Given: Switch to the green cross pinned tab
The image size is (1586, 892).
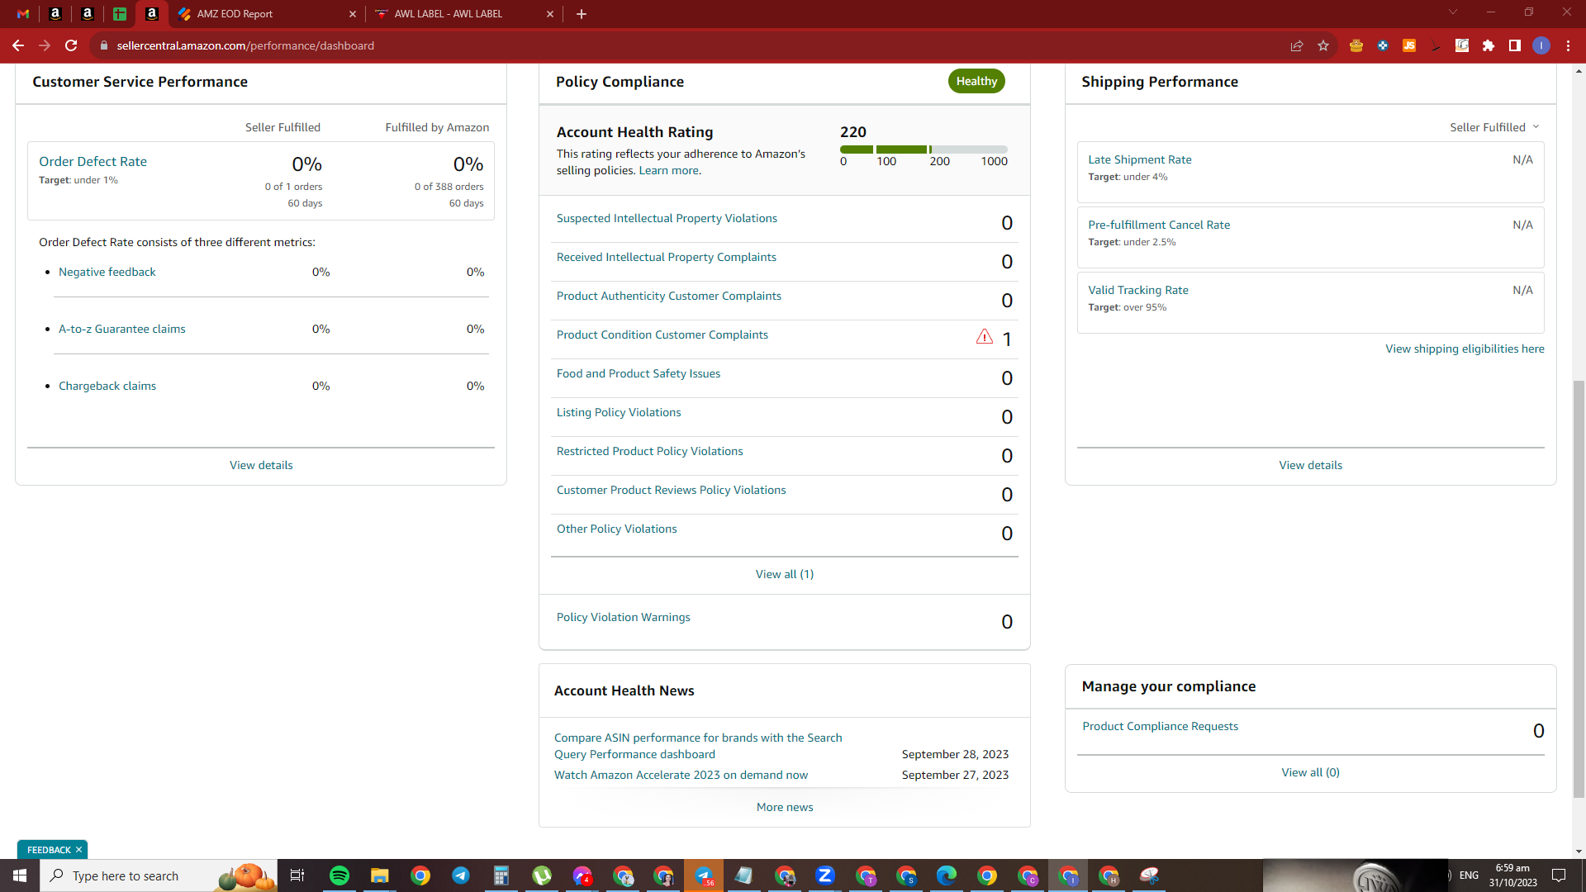Looking at the screenshot, I should click(x=120, y=14).
